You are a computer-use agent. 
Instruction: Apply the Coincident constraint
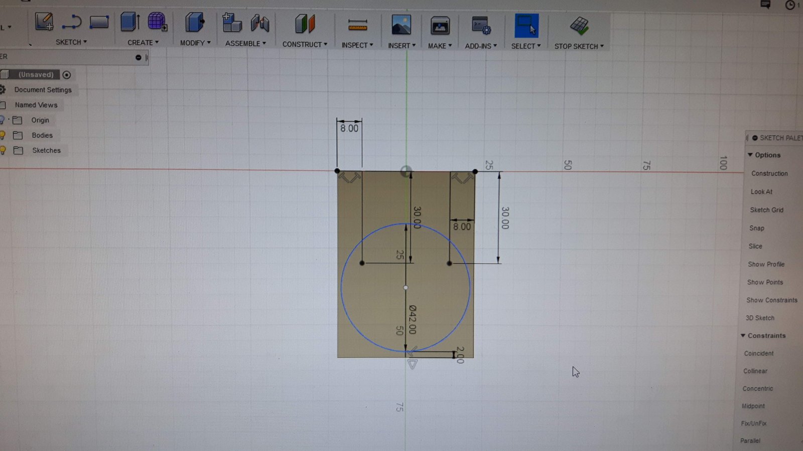(x=759, y=353)
